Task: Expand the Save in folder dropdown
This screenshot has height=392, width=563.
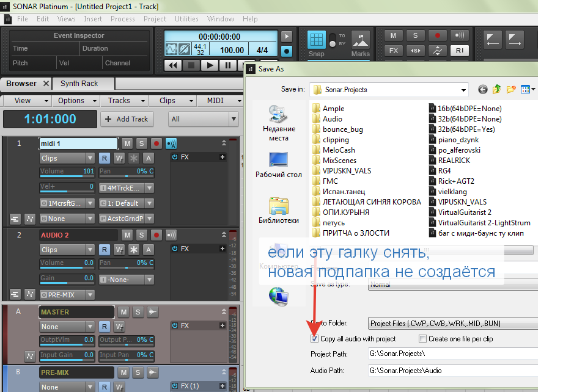Action: click(x=463, y=90)
